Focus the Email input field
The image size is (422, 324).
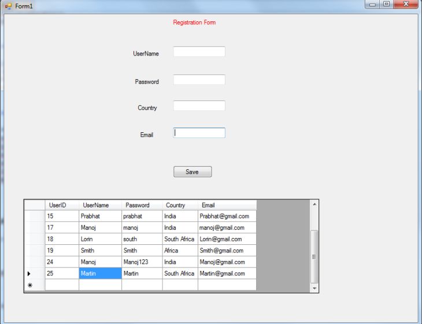coord(199,133)
